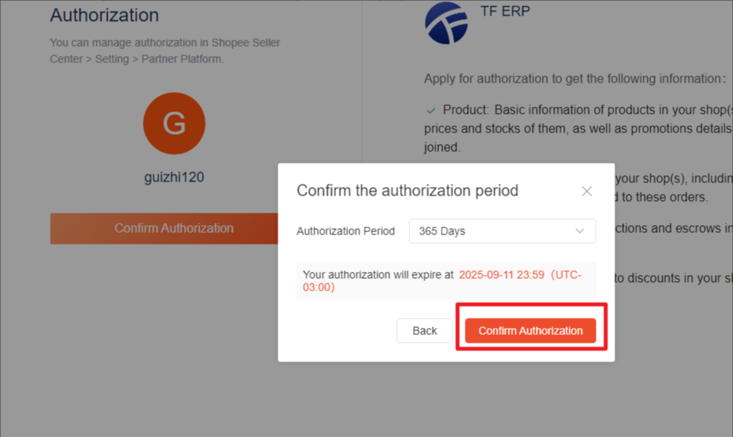Go back with the Back button

tap(424, 330)
